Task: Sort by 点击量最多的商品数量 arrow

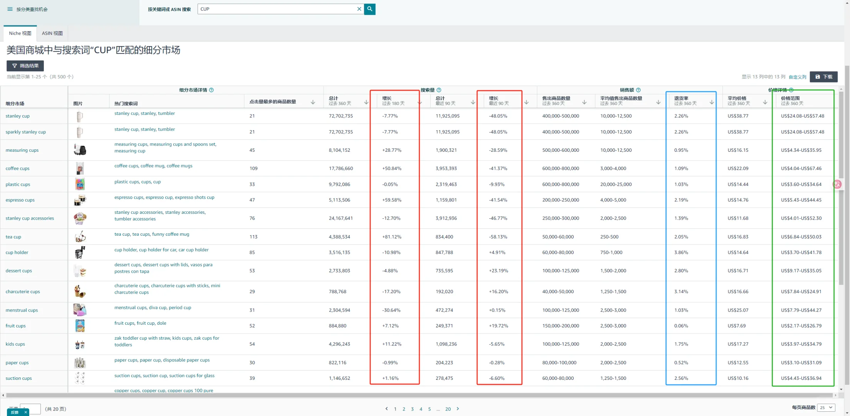Action: coord(313,102)
